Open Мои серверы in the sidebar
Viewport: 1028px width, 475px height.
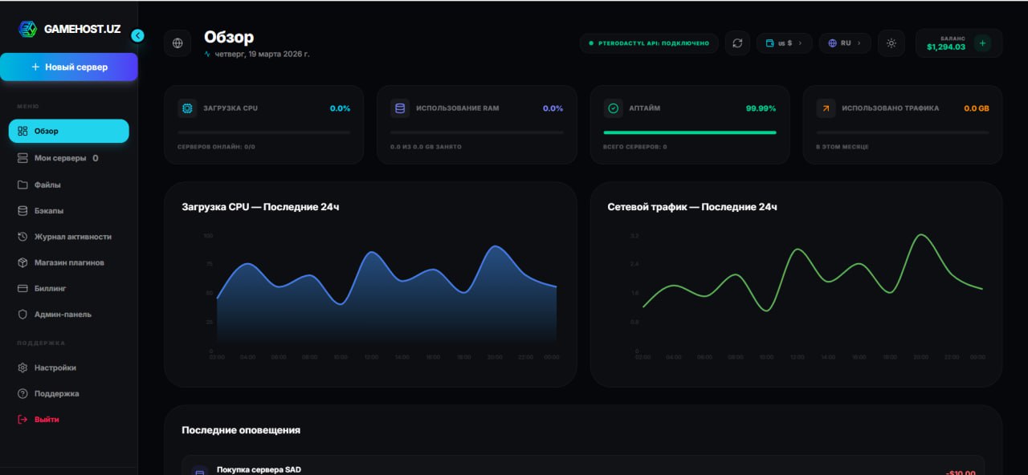(x=59, y=158)
